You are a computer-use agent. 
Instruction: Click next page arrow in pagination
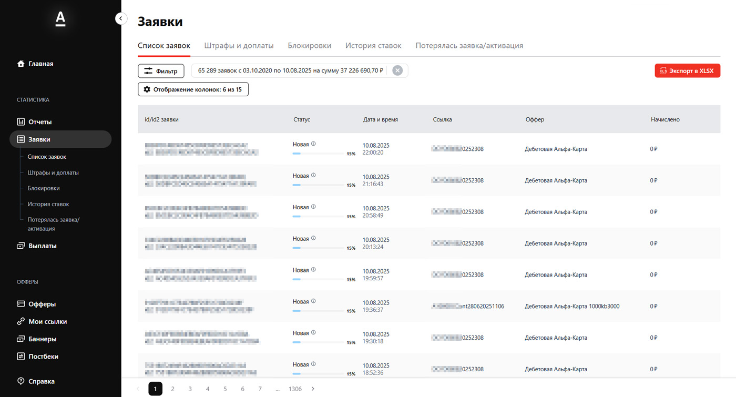pyautogui.click(x=313, y=389)
